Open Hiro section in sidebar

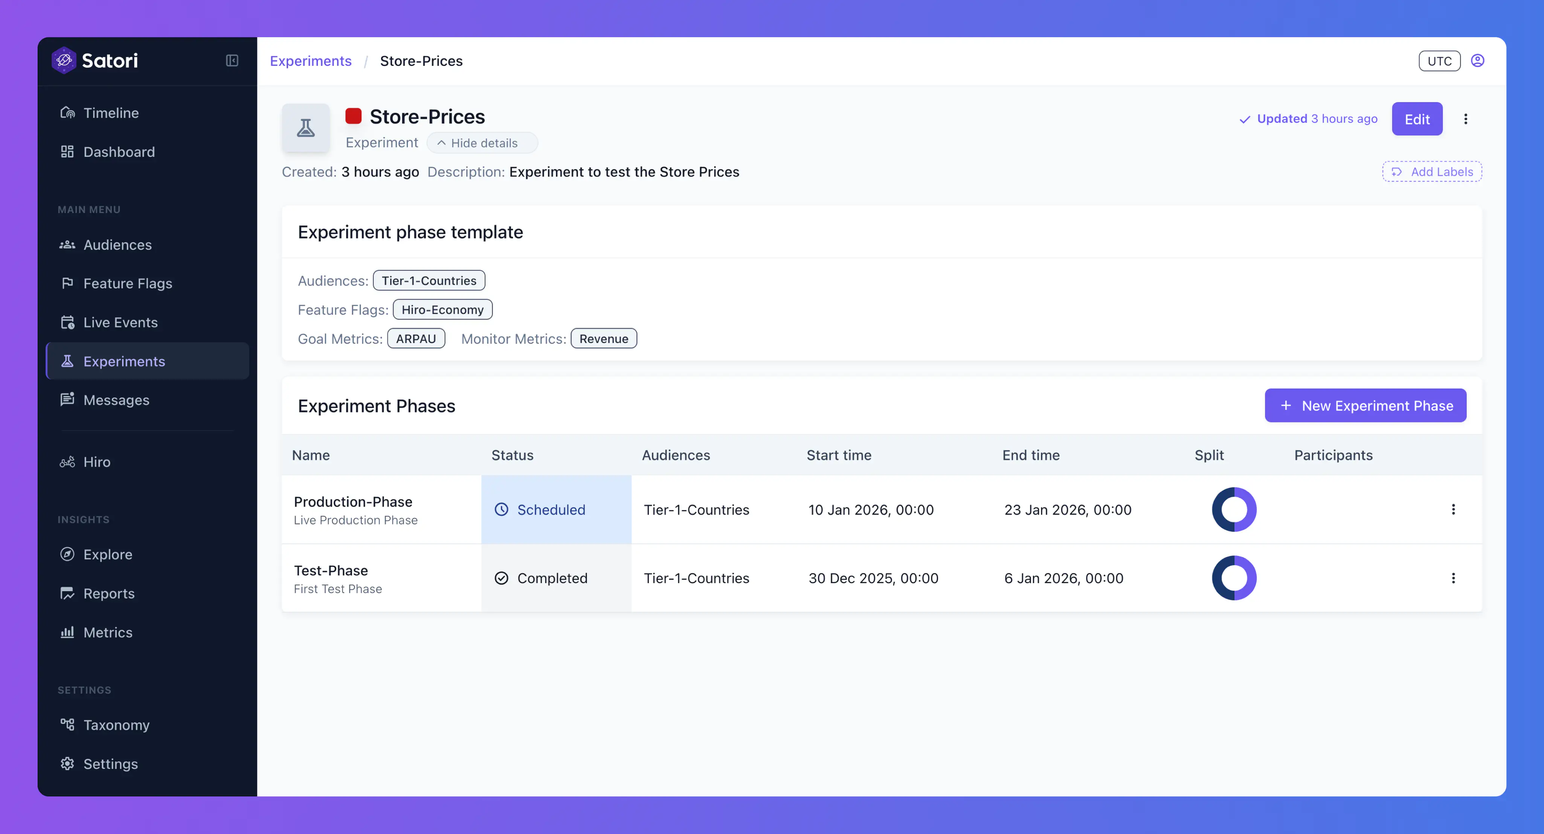pos(96,462)
